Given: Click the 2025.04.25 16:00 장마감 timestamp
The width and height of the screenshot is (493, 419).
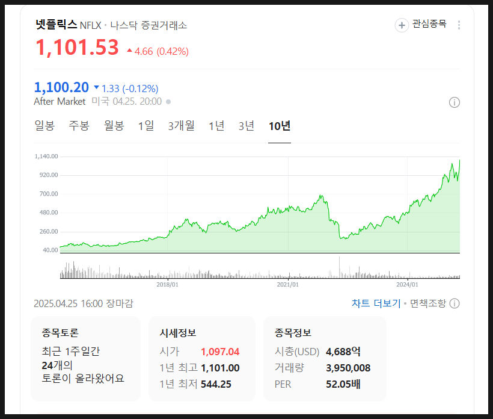Looking at the screenshot, I should pyautogui.click(x=84, y=303).
